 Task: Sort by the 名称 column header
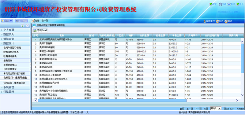point(62,35)
